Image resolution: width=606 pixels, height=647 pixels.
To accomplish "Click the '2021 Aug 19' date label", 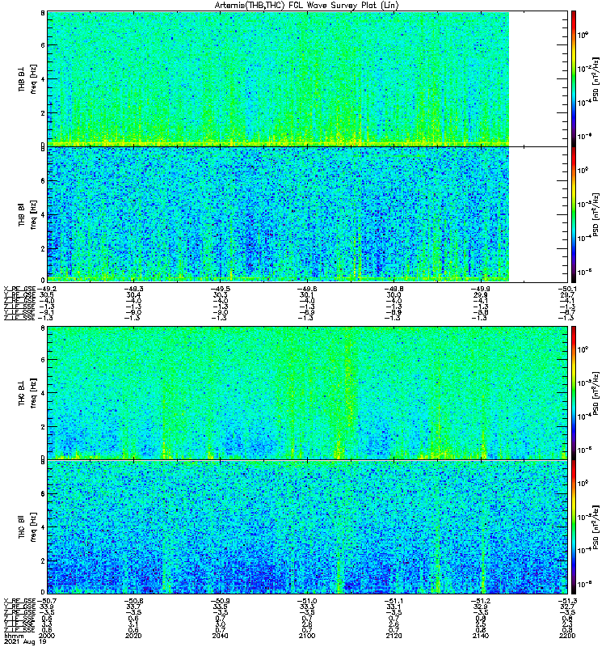I will (25, 642).
